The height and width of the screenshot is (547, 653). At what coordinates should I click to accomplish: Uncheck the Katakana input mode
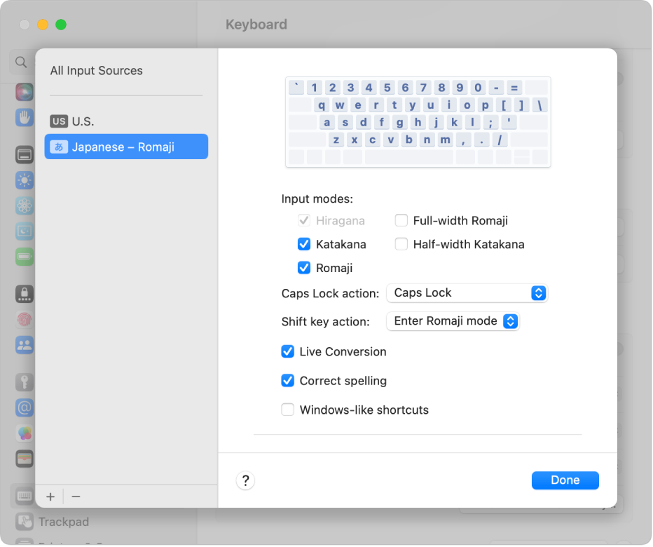(x=304, y=245)
